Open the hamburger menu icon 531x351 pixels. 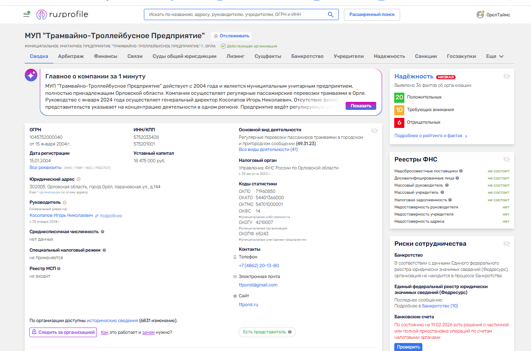[26, 15]
